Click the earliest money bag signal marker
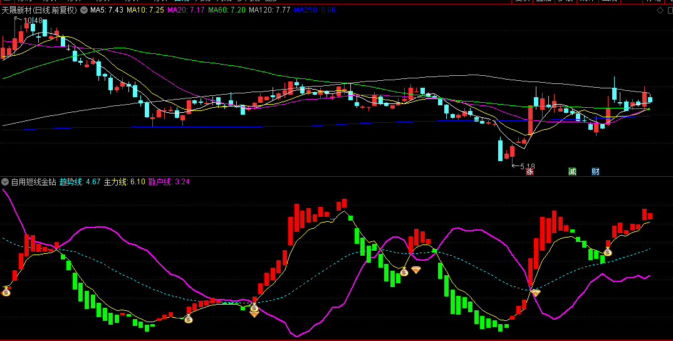This screenshot has height=341, width=673. (x=6, y=292)
